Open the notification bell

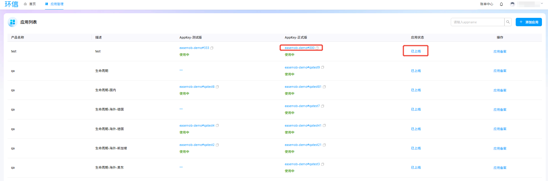(501, 4)
